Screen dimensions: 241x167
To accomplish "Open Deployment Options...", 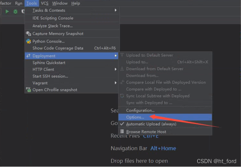I will coord(165,117).
